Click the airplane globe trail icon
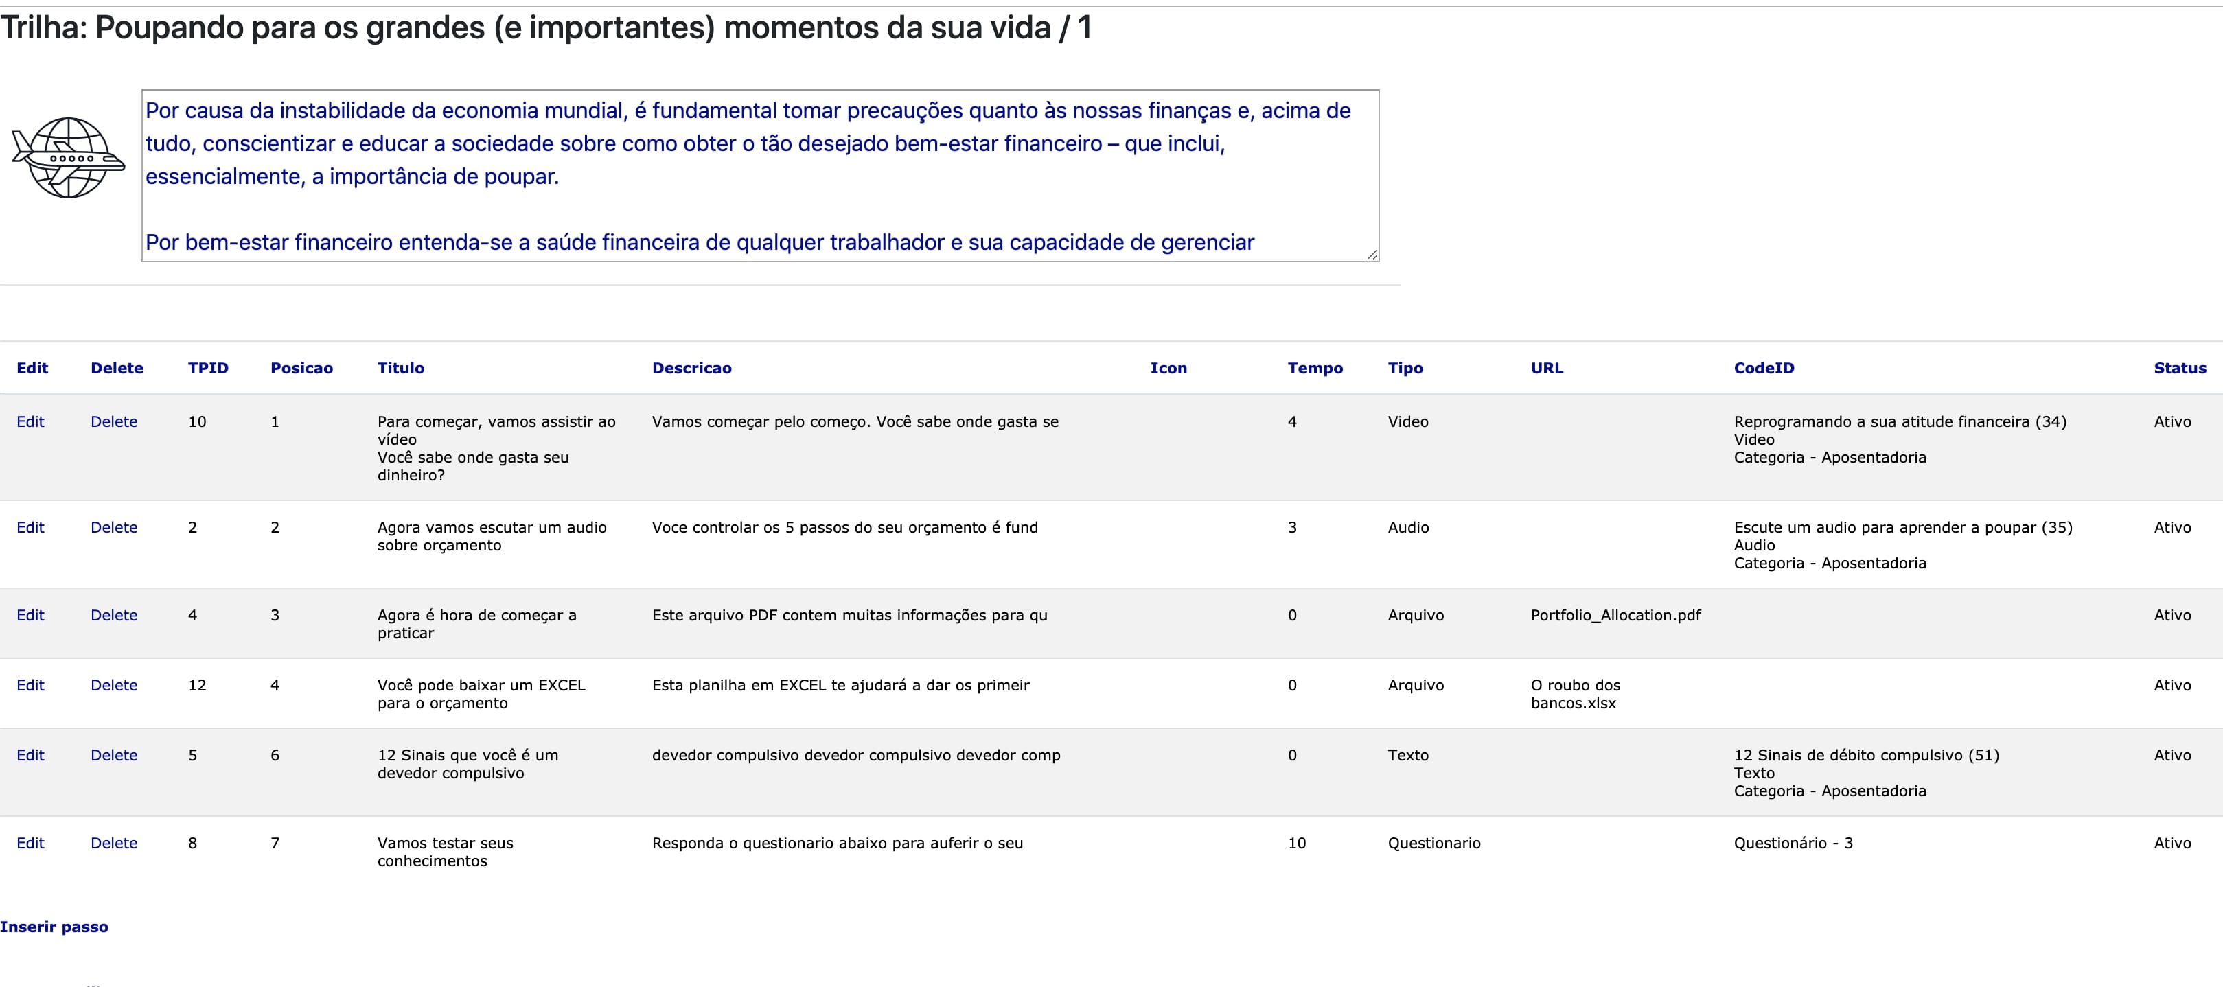2223x987 pixels. [x=68, y=158]
